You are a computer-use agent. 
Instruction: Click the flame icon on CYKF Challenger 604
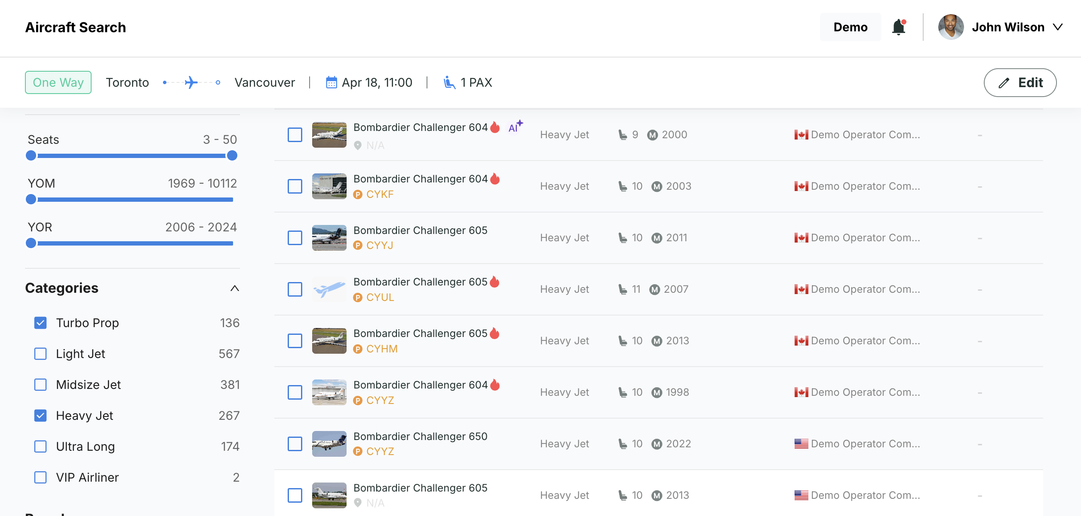pos(495,179)
